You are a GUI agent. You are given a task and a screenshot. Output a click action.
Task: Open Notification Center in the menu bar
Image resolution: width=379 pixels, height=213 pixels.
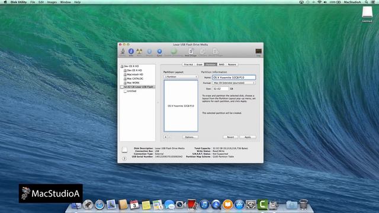(374, 2)
